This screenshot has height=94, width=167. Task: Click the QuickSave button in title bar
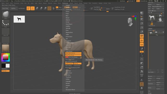122,1
